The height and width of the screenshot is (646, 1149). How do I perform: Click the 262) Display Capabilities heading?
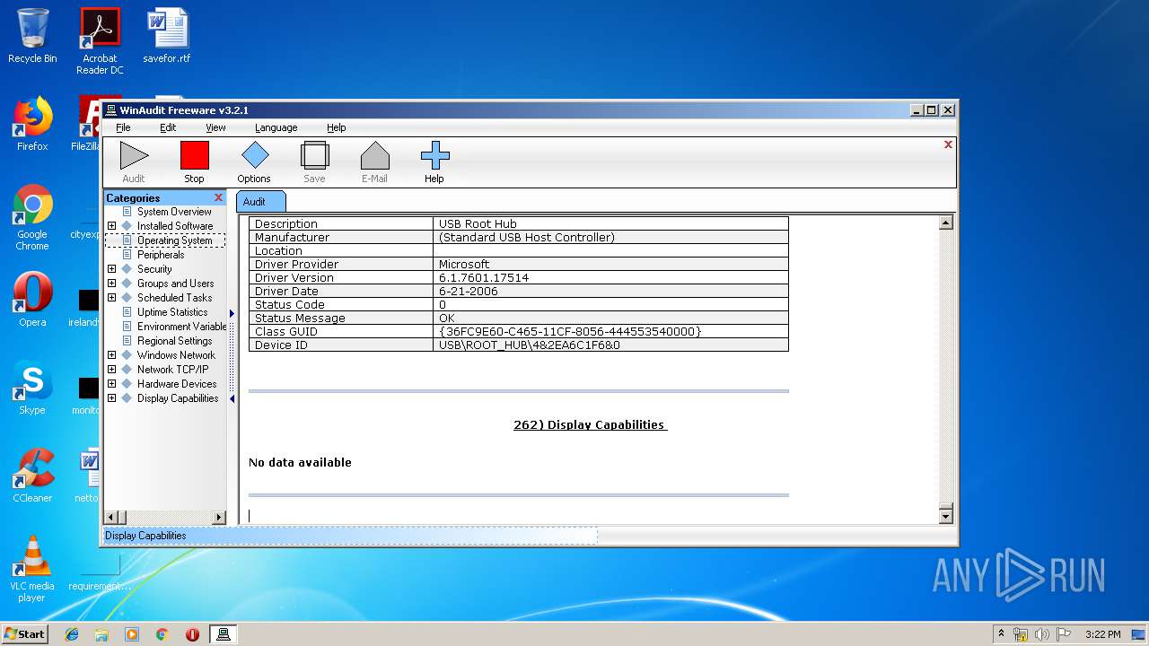tap(590, 425)
